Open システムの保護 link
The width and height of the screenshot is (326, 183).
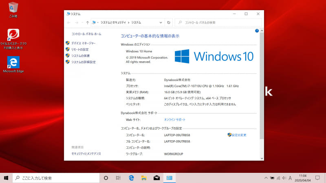[x=80, y=56]
